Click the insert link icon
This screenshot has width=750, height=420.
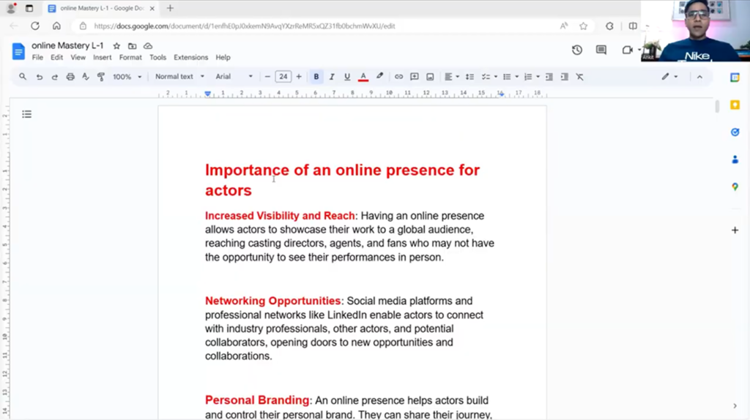pyautogui.click(x=398, y=77)
